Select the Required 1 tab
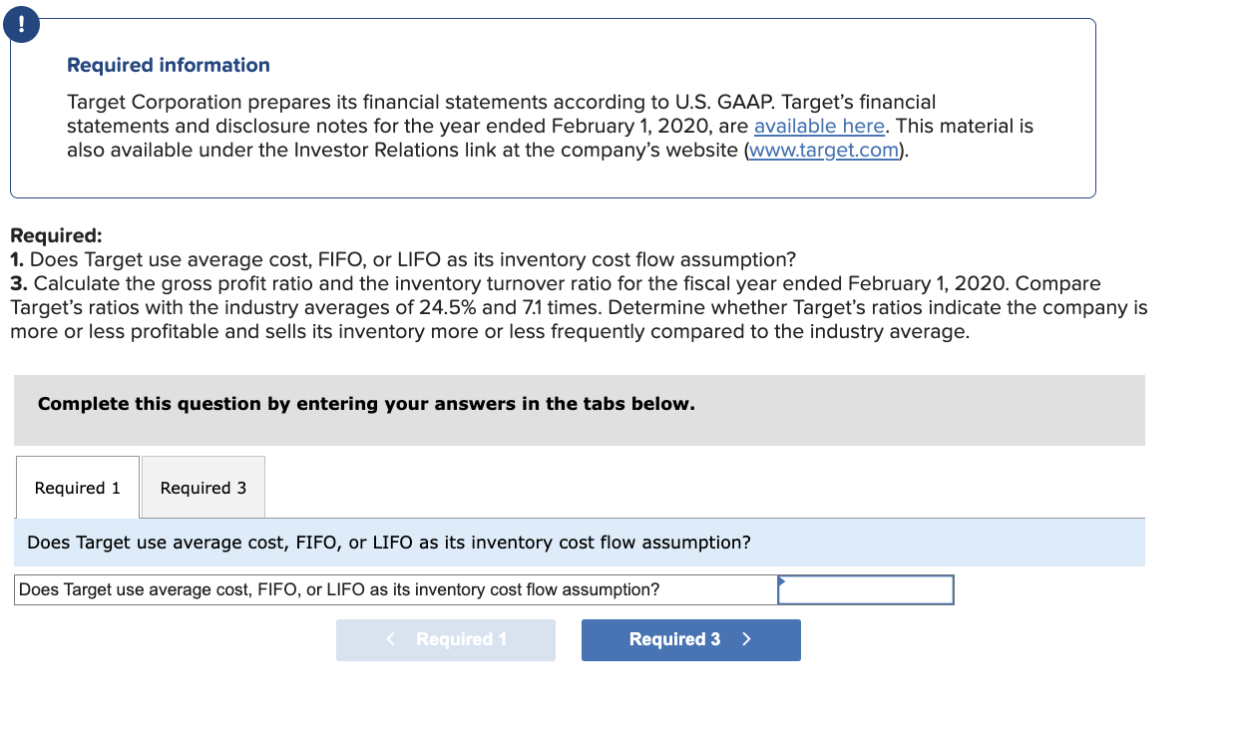Viewport: 1237px width, 738px height. (x=77, y=487)
